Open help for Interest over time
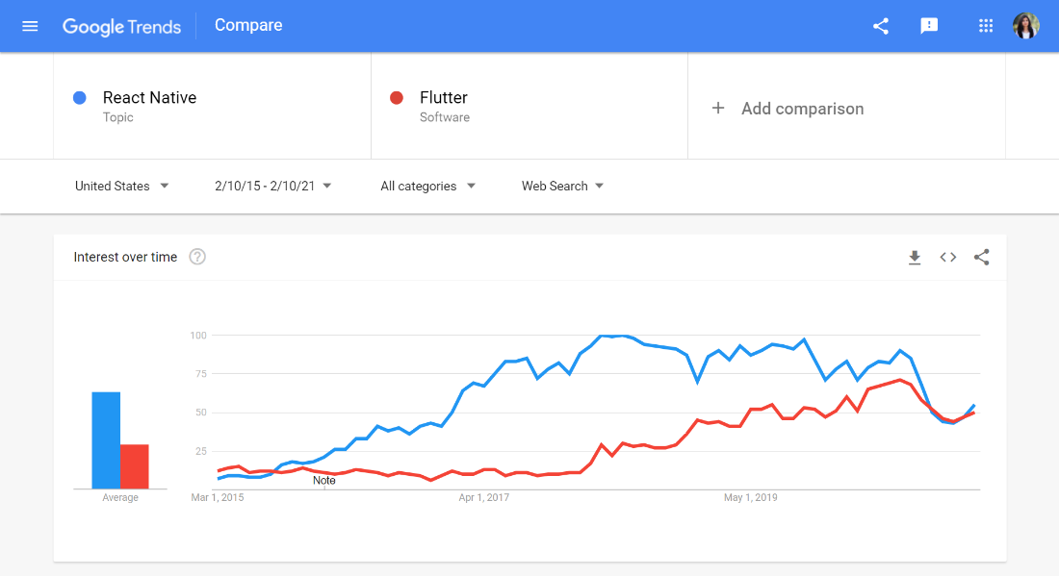 click(x=197, y=257)
